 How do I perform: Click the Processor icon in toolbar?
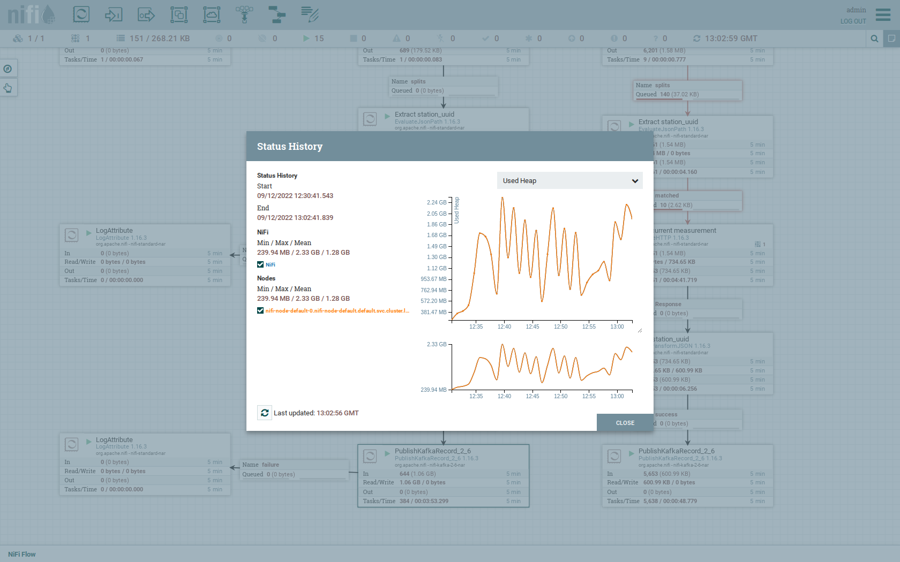tap(81, 14)
